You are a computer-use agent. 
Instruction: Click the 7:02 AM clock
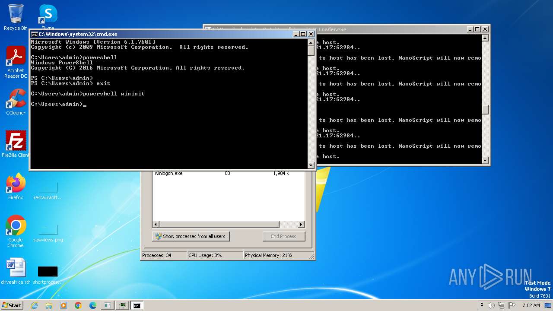[x=531, y=305]
